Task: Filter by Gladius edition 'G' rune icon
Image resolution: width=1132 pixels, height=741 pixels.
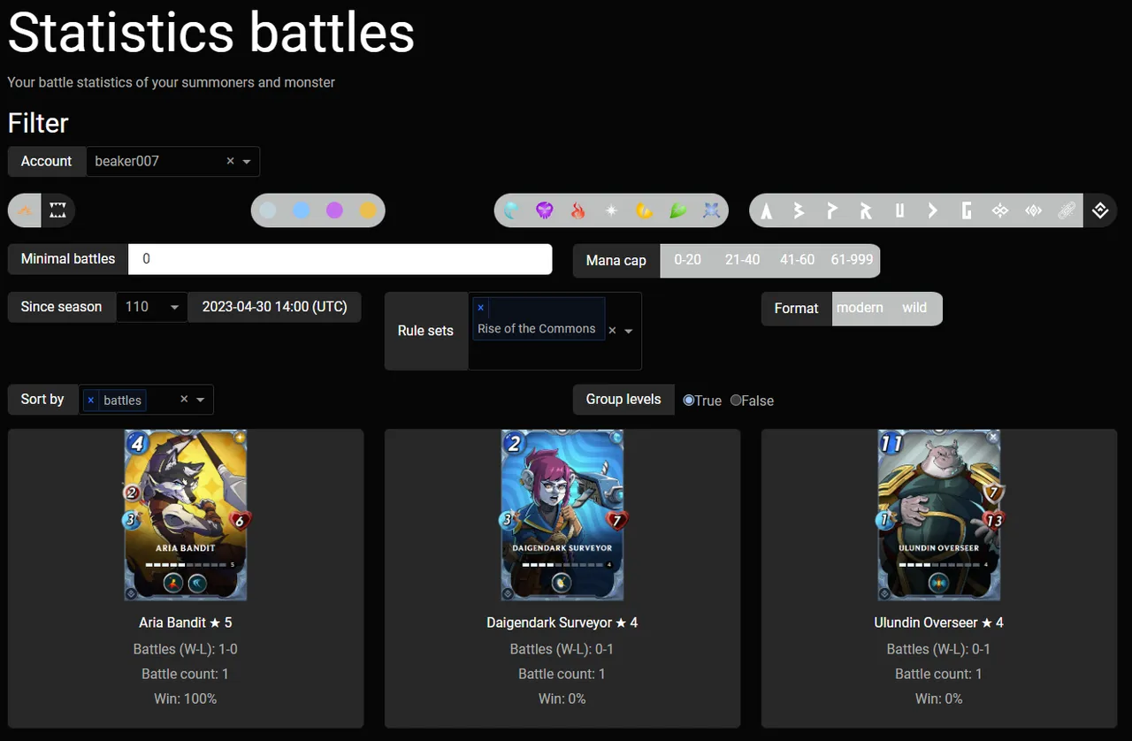Action: click(967, 210)
